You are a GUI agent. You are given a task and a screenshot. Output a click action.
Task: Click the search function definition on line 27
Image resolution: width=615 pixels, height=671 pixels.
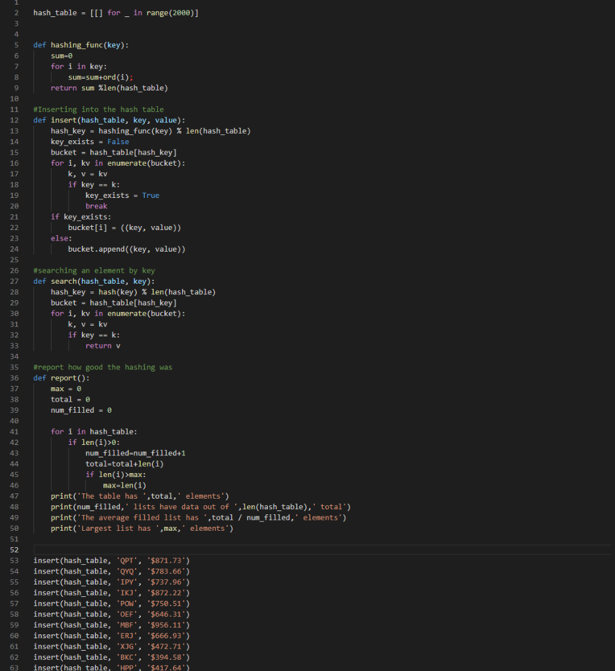click(65, 280)
